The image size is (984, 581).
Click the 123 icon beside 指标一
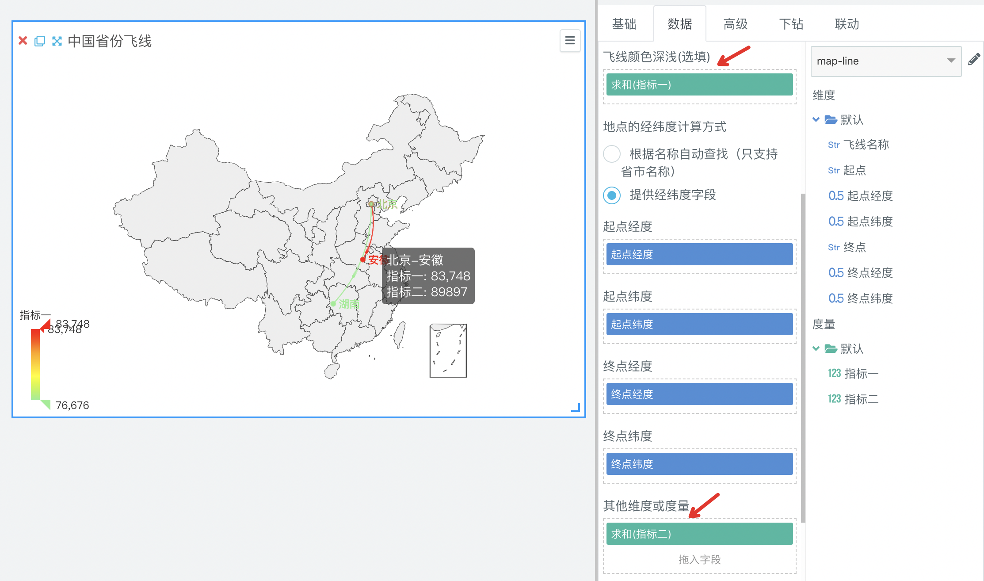(x=835, y=374)
